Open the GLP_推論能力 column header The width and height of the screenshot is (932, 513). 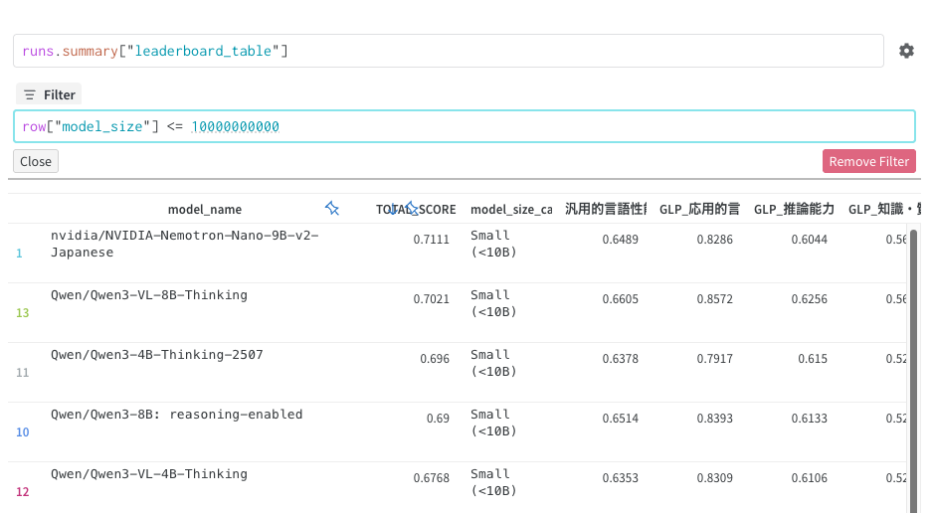click(x=794, y=209)
